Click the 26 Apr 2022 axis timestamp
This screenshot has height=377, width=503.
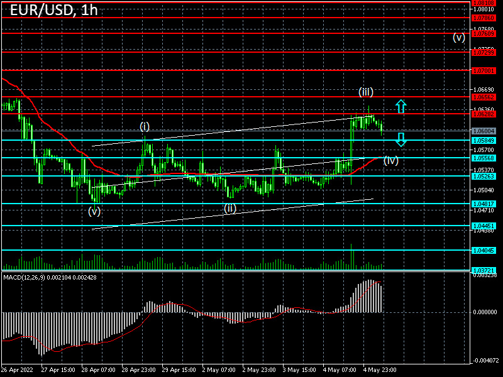coord(18,370)
